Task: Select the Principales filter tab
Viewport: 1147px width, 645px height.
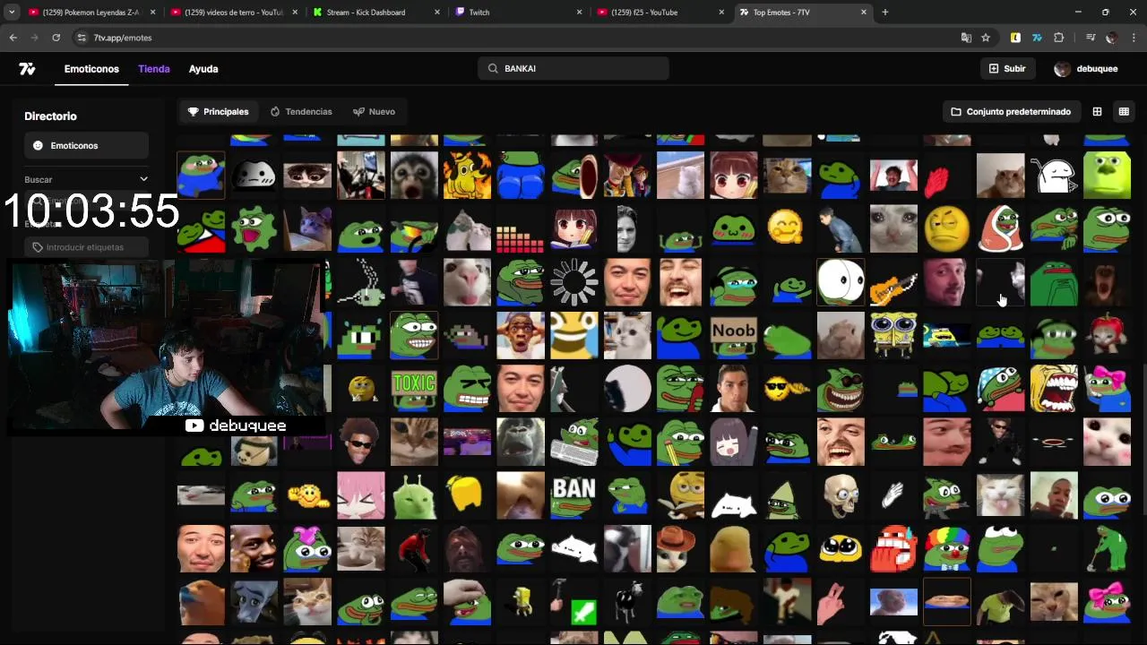Action: (218, 112)
